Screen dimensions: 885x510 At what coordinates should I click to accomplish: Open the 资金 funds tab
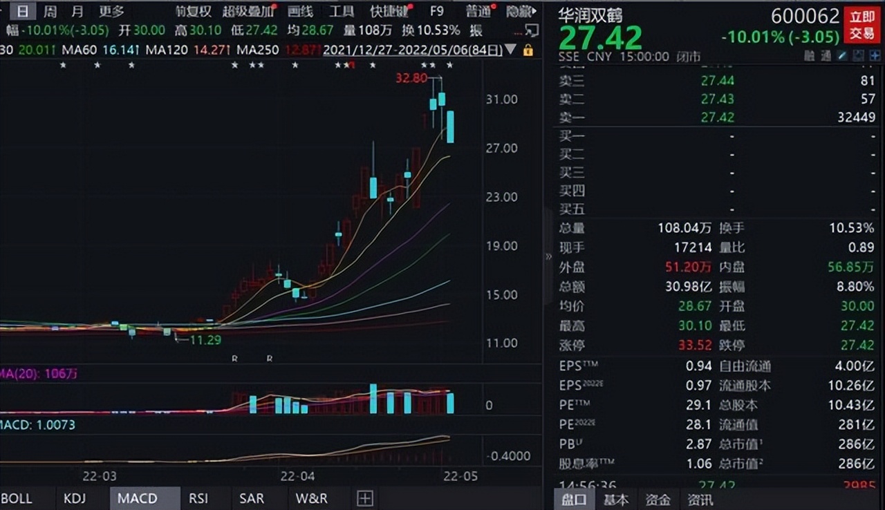[x=658, y=499]
